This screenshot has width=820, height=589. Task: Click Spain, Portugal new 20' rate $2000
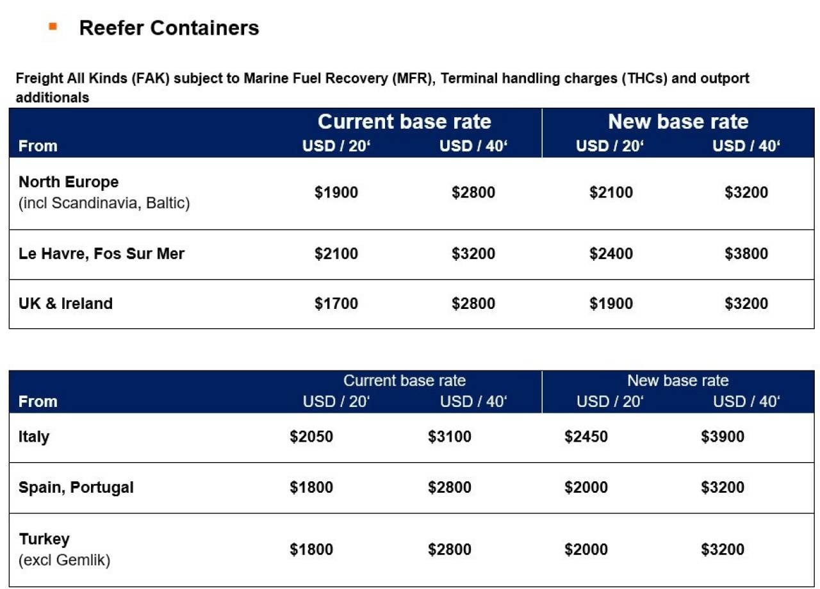coord(586,487)
